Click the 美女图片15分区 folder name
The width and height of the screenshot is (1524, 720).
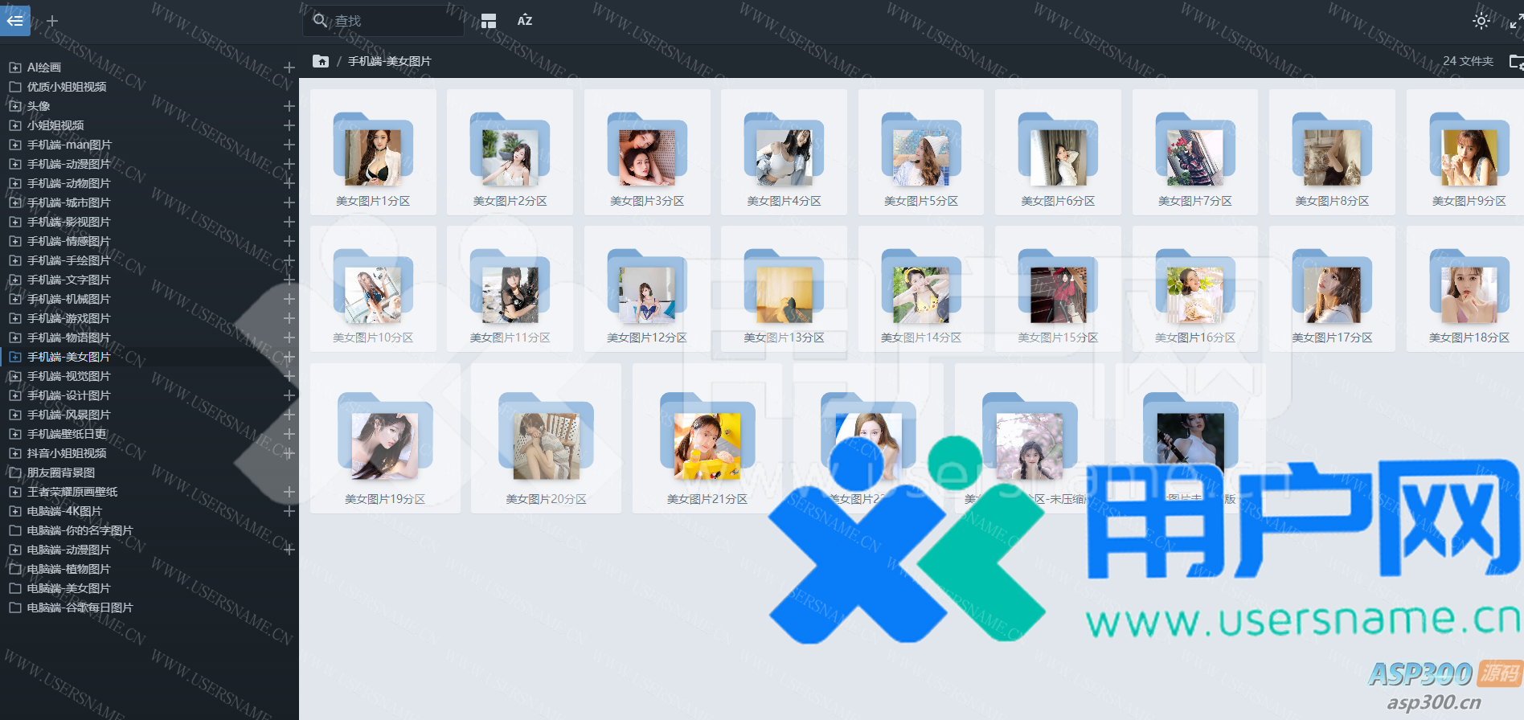[x=1058, y=337]
